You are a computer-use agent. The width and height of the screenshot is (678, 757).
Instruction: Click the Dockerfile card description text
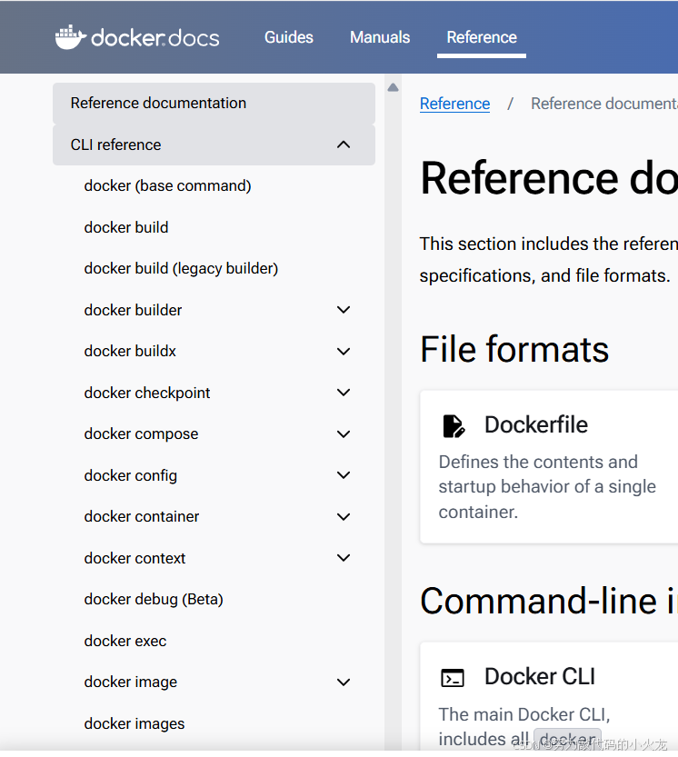click(x=547, y=487)
